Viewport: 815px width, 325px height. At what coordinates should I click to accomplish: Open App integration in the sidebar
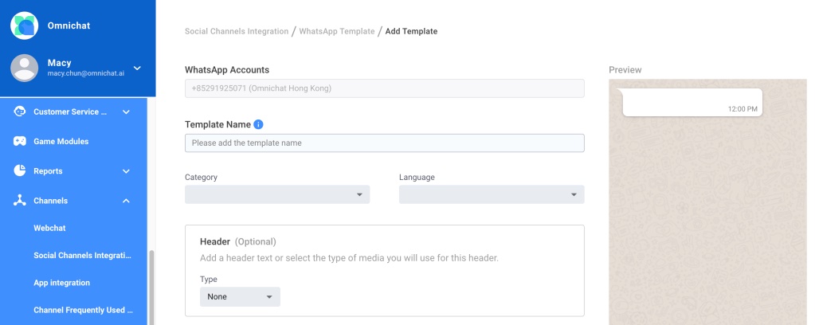61,283
